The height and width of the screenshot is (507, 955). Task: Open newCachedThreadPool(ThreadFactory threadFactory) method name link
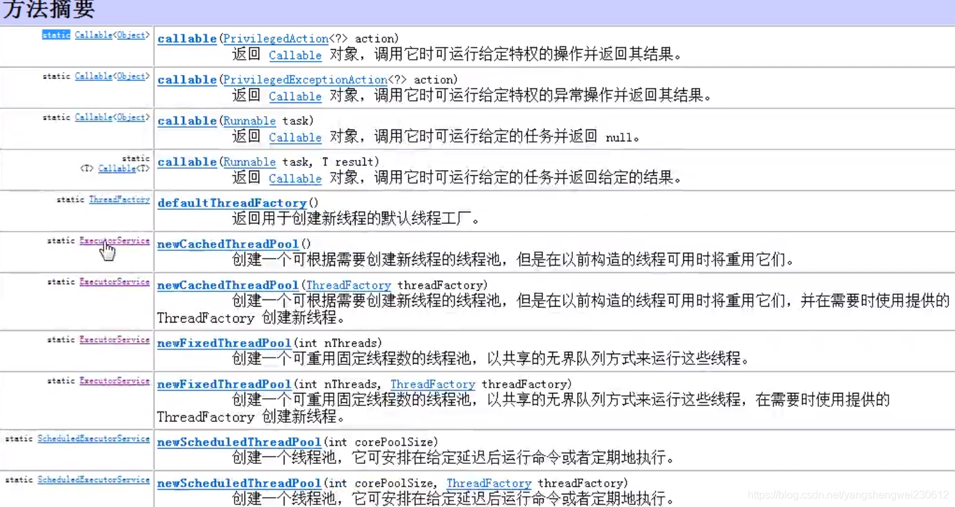[228, 285]
